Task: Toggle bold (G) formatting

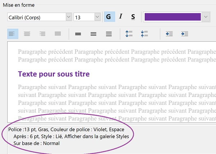Action: coord(109,17)
